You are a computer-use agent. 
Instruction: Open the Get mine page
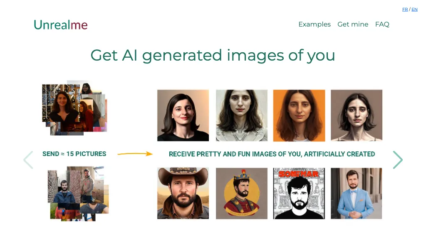(353, 24)
